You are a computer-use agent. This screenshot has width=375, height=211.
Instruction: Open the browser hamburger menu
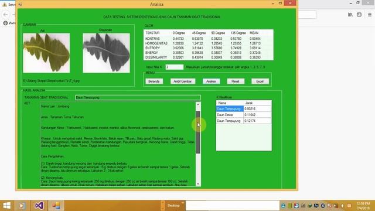(370, 15)
